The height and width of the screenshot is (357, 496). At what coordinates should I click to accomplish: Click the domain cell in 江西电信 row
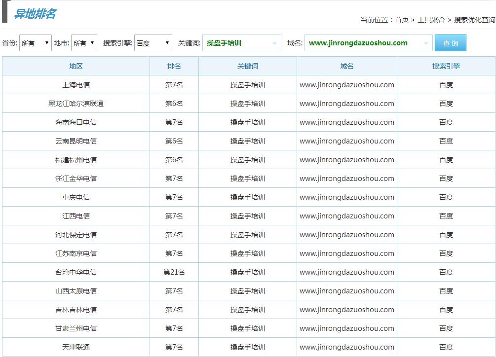pyautogui.click(x=346, y=216)
